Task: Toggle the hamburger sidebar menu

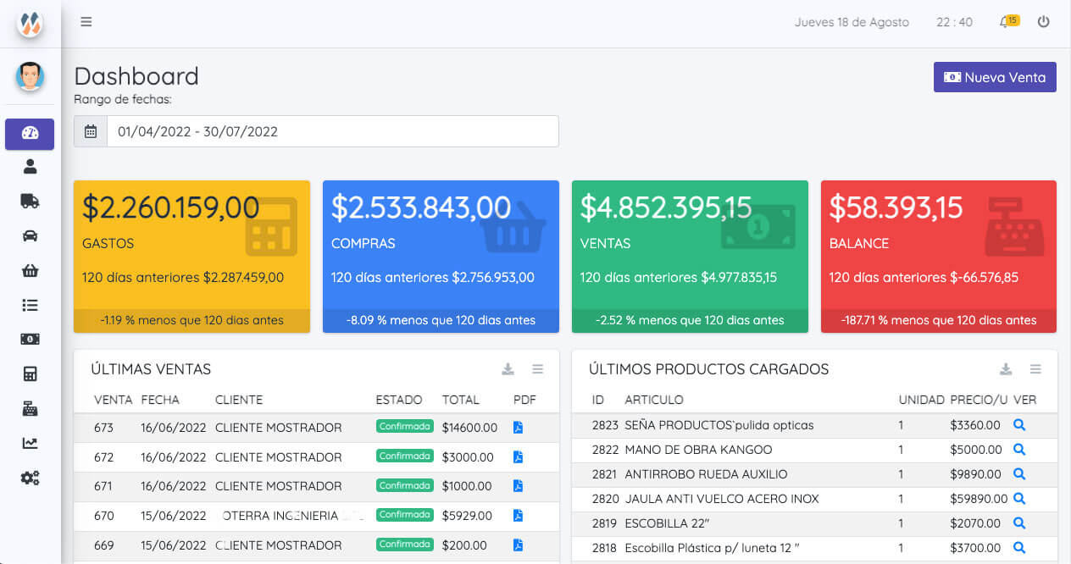Action: (86, 22)
